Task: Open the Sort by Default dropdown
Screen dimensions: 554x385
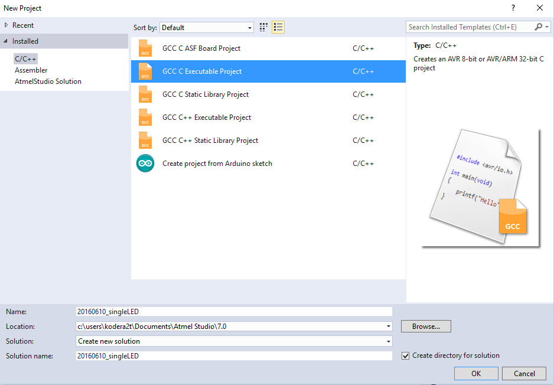Action: click(x=207, y=28)
